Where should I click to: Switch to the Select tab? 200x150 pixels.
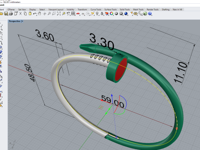[42, 10]
